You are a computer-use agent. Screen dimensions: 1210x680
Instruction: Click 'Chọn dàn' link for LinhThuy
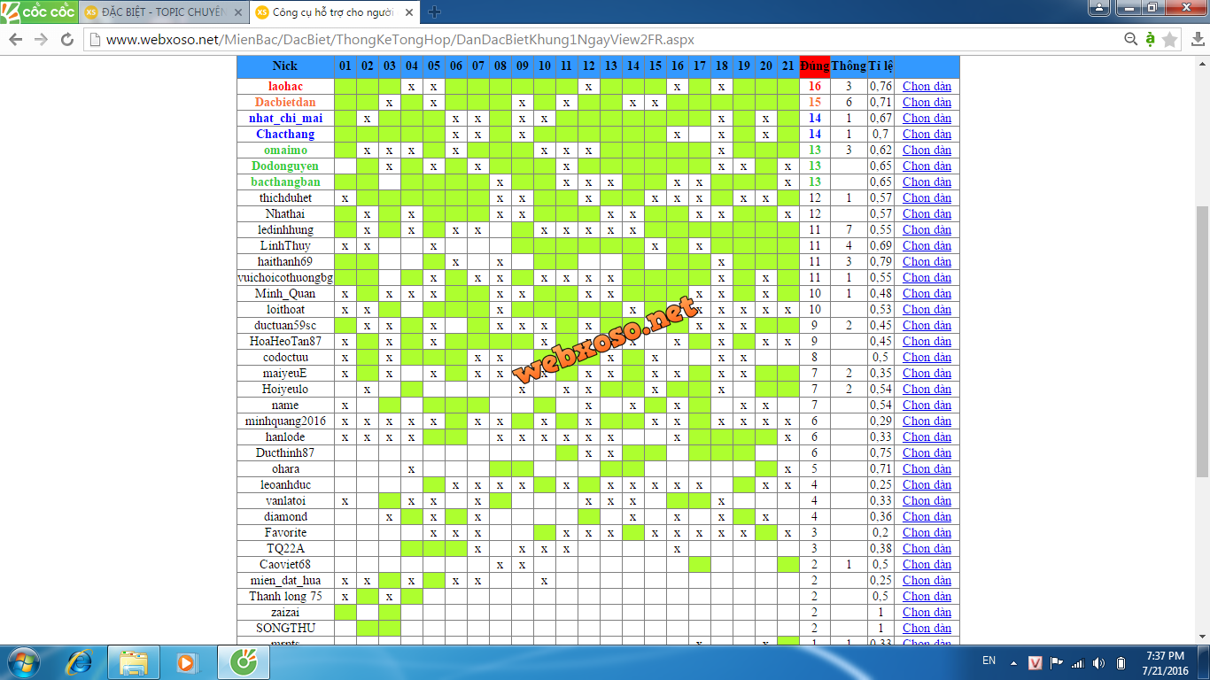coord(927,245)
